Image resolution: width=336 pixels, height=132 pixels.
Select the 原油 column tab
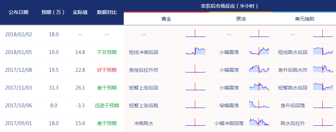coord(241,19)
